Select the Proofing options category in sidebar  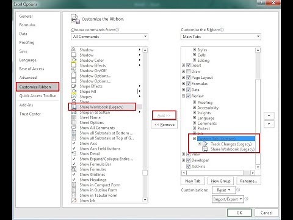27,42
